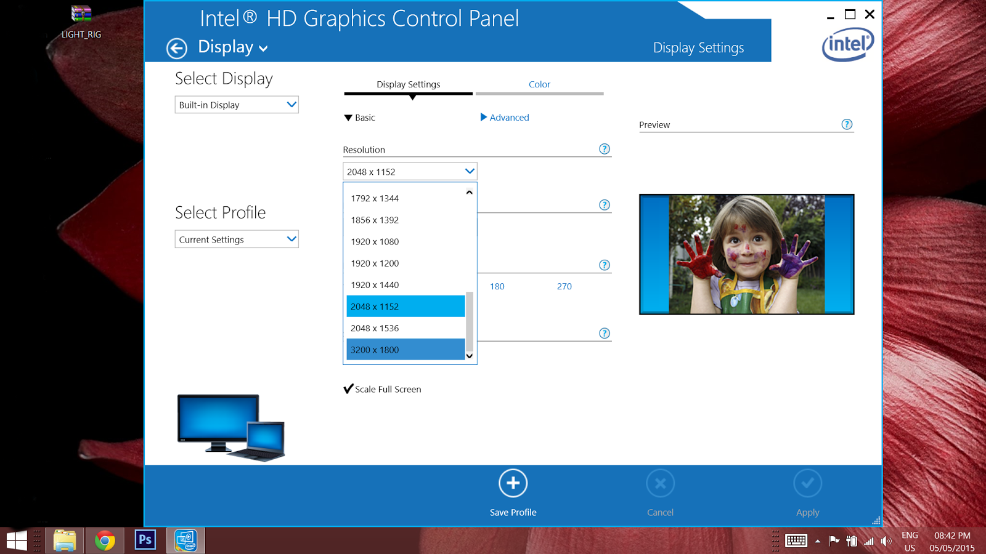This screenshot has width=986, height=554.
Task: Open the Select Profile dropdown
Action: pyautogui.click(x=237, y=239)
